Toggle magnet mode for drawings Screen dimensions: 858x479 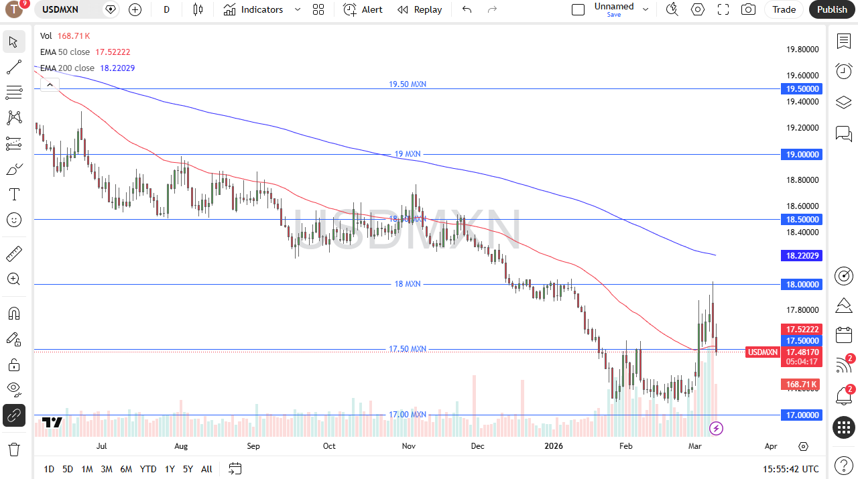pyautogui.click(x=13, y=314)
